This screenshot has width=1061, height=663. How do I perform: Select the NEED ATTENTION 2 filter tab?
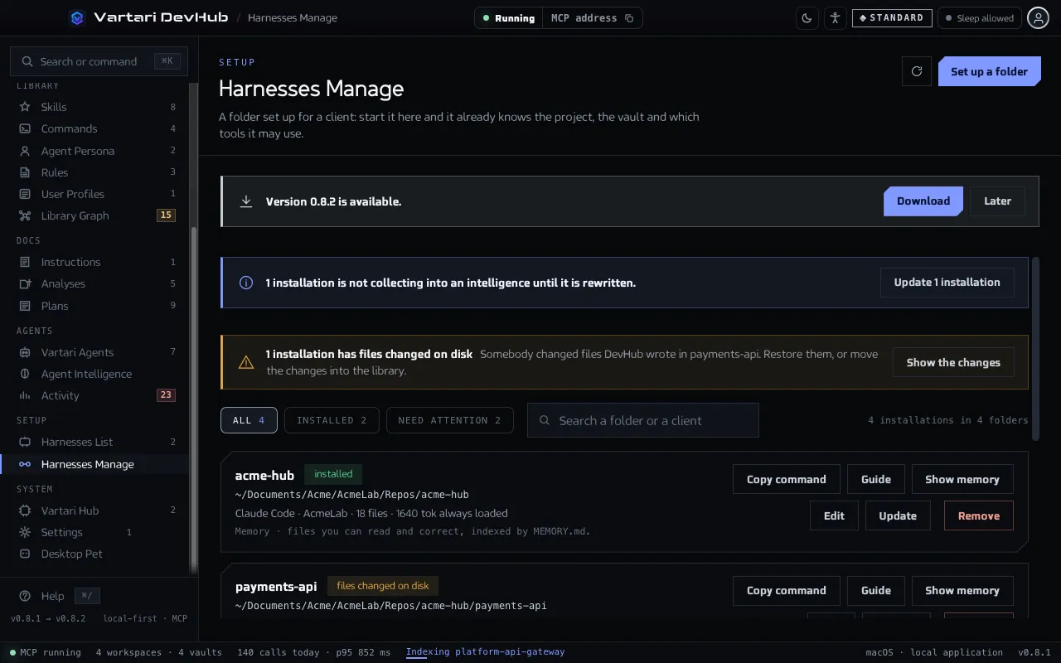click(x=449, y=420)
